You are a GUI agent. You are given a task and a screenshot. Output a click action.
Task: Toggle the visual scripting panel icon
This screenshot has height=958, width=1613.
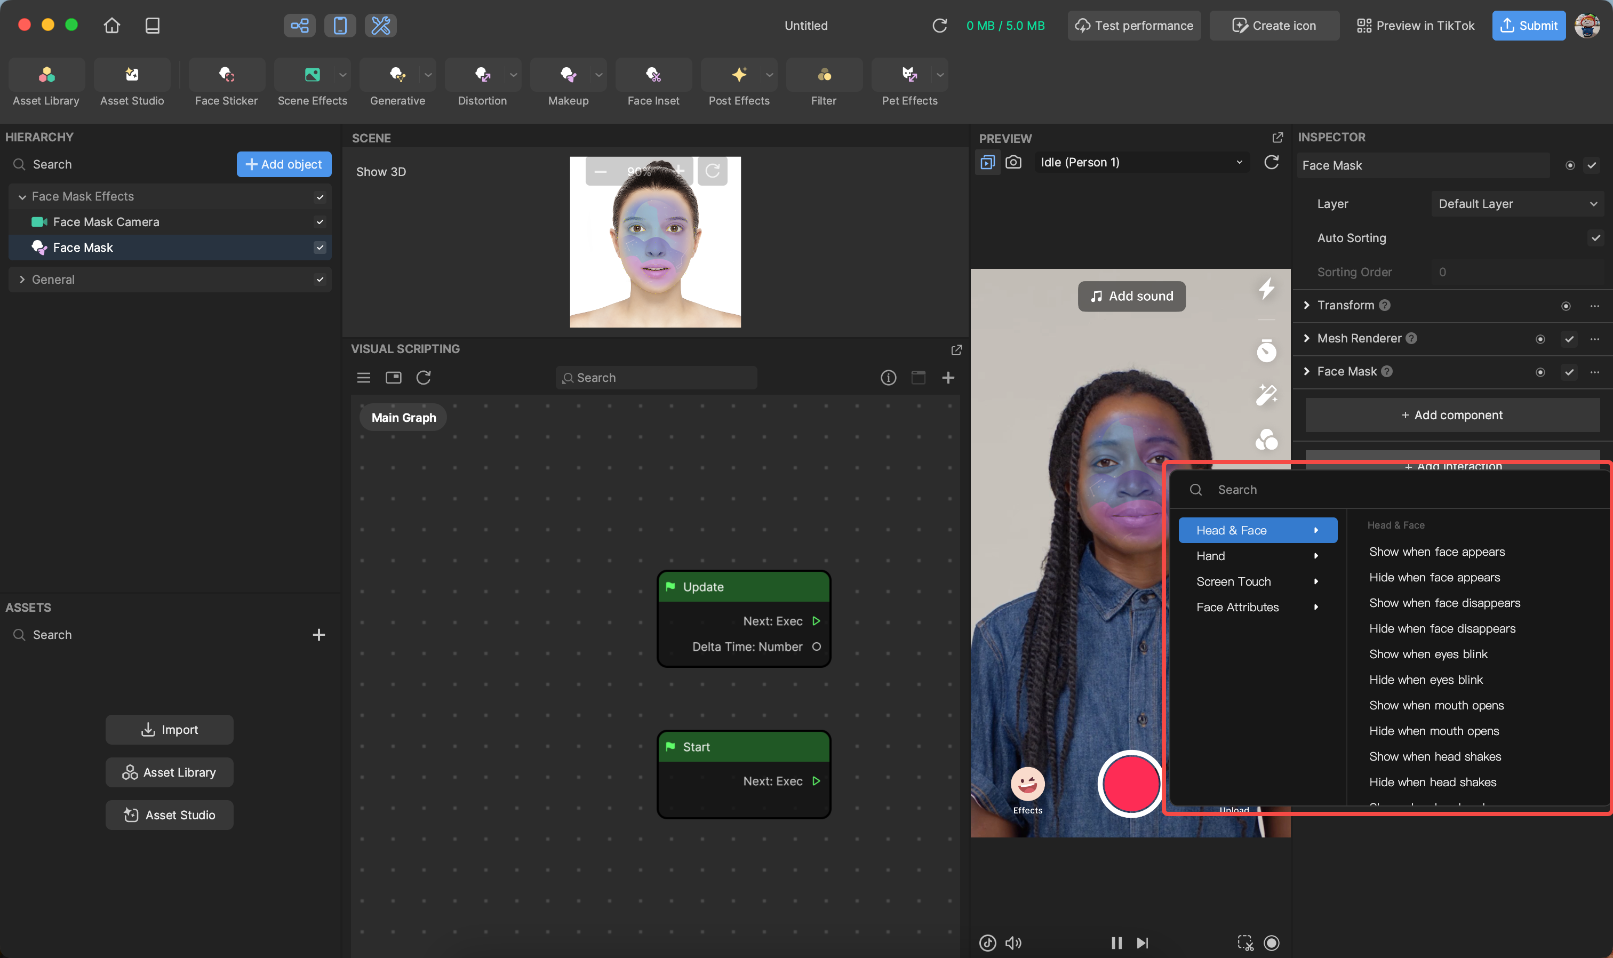299,26
